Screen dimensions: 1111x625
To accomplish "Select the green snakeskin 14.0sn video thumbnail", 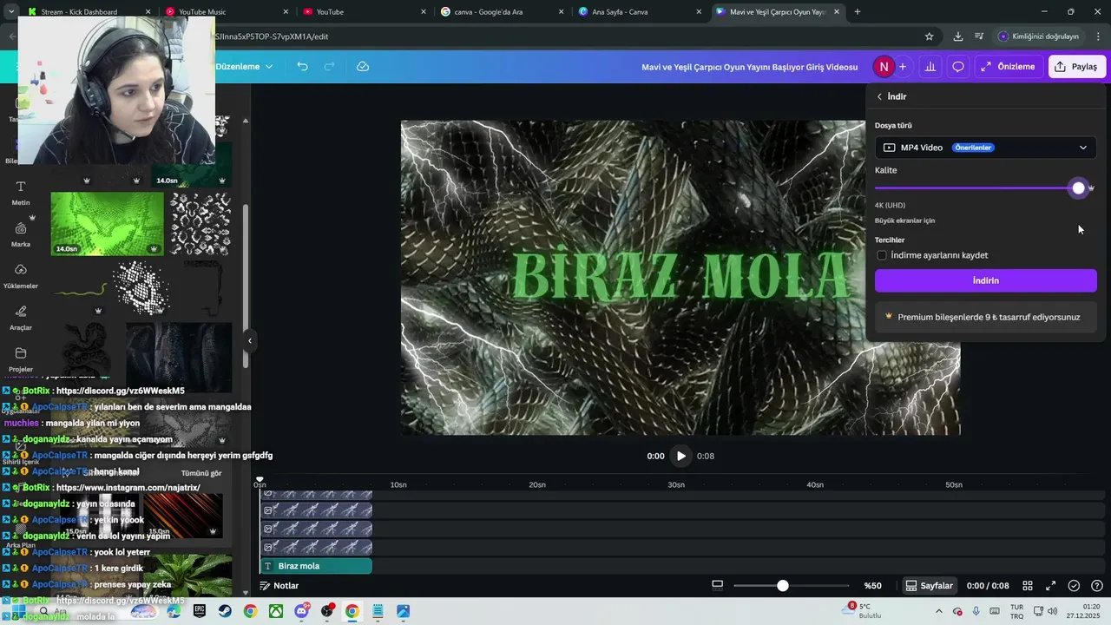I will point(108,224).
